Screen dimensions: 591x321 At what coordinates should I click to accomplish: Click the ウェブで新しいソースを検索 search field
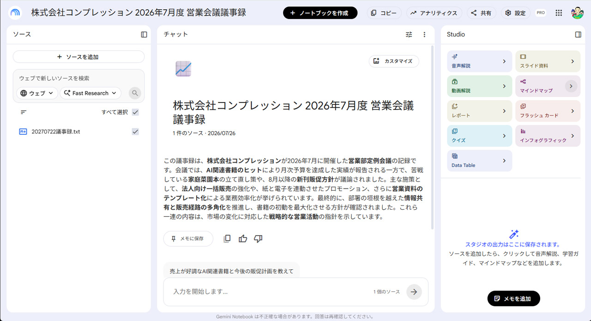coord(78,78)
